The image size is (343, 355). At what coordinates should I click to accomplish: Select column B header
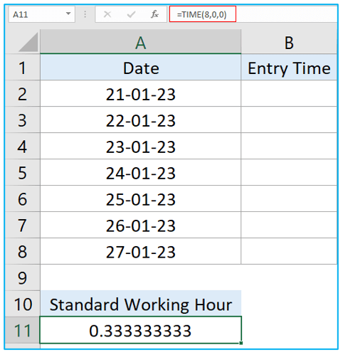289,41
